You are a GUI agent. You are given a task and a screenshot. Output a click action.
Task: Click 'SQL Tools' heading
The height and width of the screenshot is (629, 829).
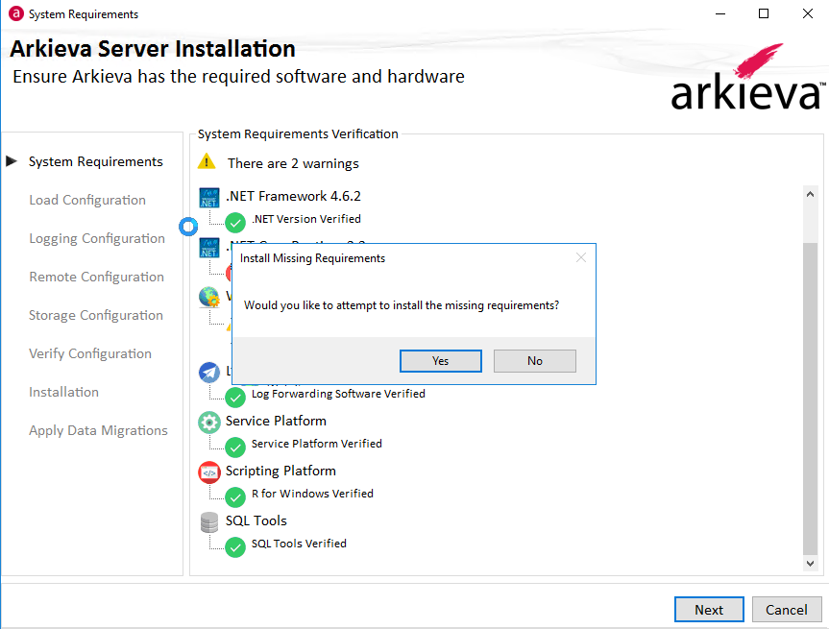point(256,520)
